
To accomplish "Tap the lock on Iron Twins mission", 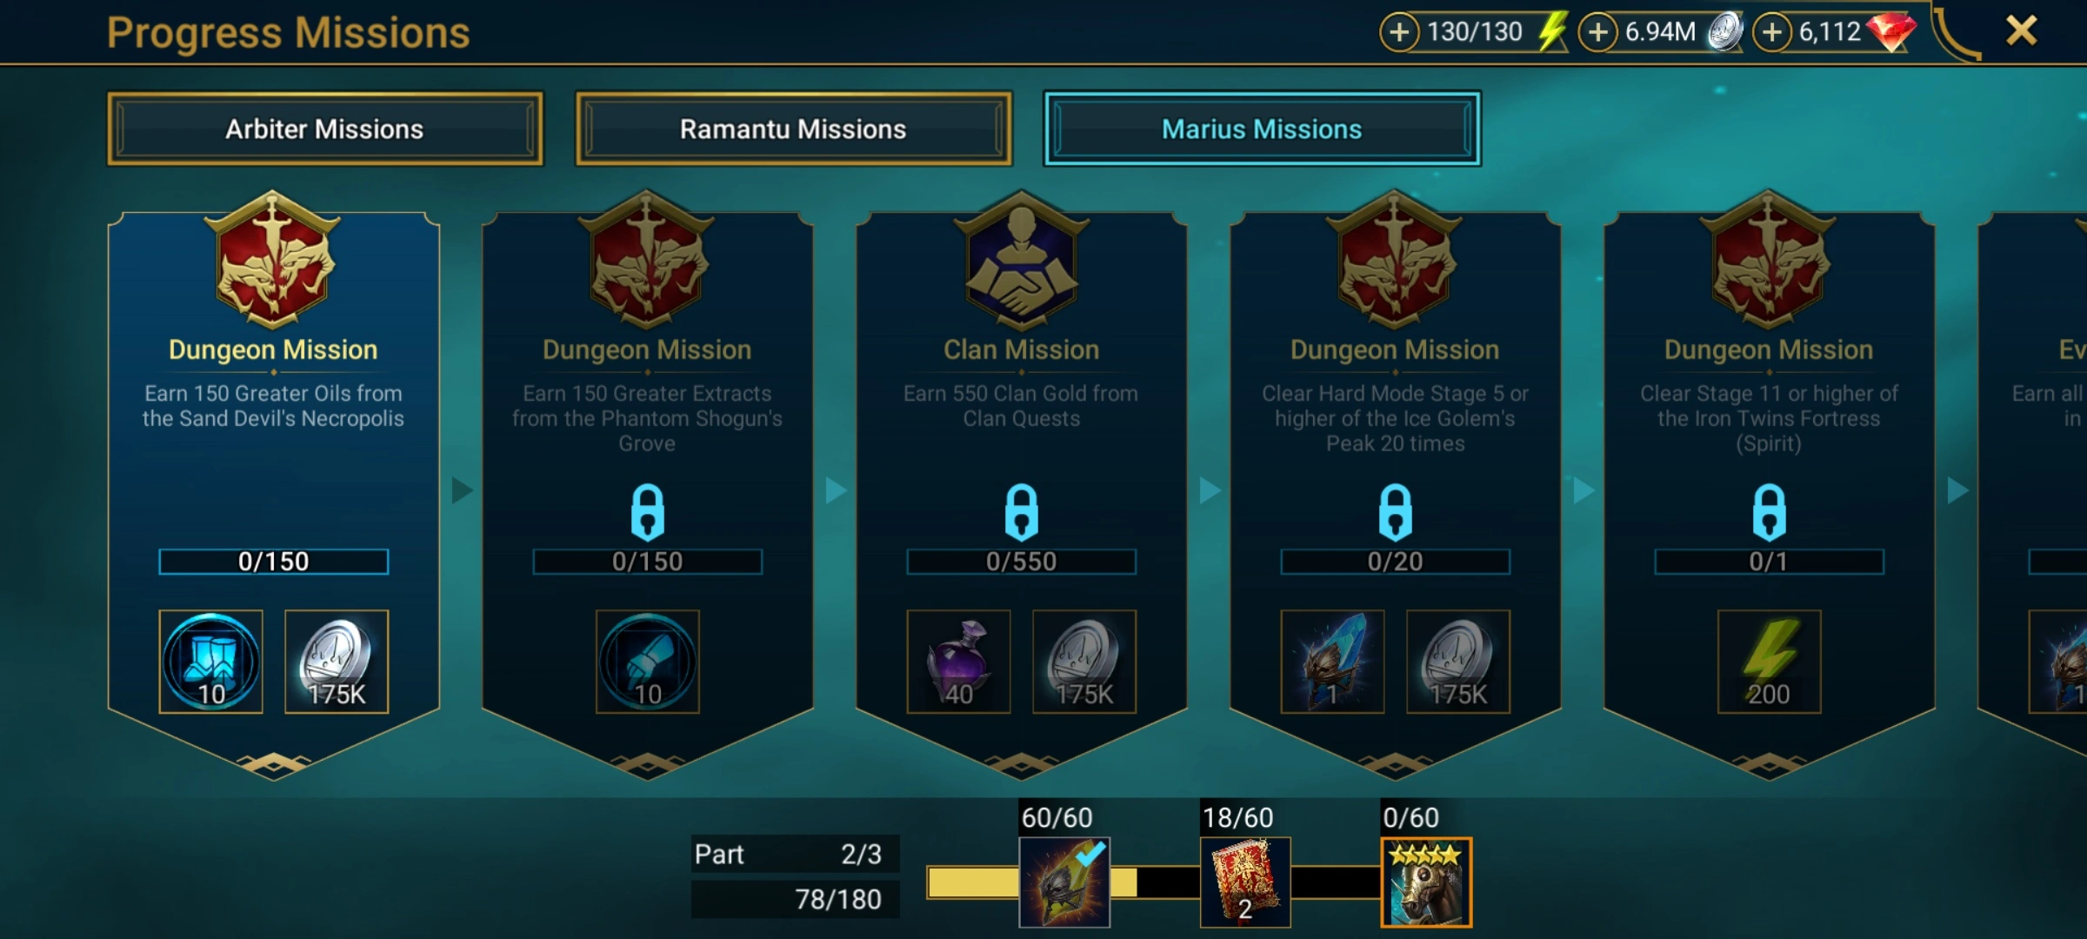I will point(1769,512).
